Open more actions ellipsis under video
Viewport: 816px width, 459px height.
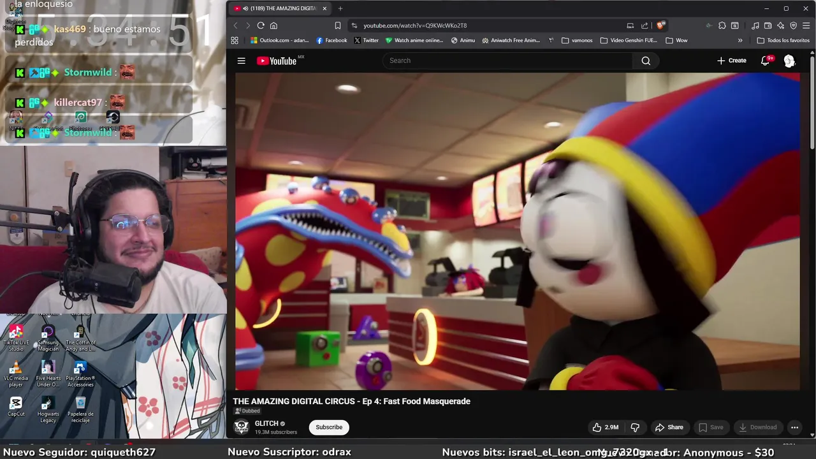794,427
